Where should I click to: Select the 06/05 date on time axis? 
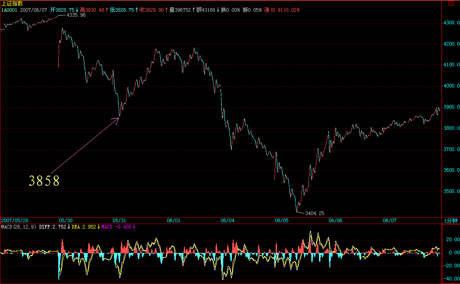(281, 220)
